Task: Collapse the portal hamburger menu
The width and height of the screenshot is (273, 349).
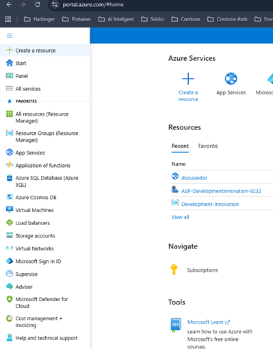Action: pyautogui.click(x=10, y=36)
